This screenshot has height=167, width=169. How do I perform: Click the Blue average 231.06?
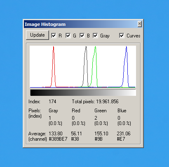[124, 134]
